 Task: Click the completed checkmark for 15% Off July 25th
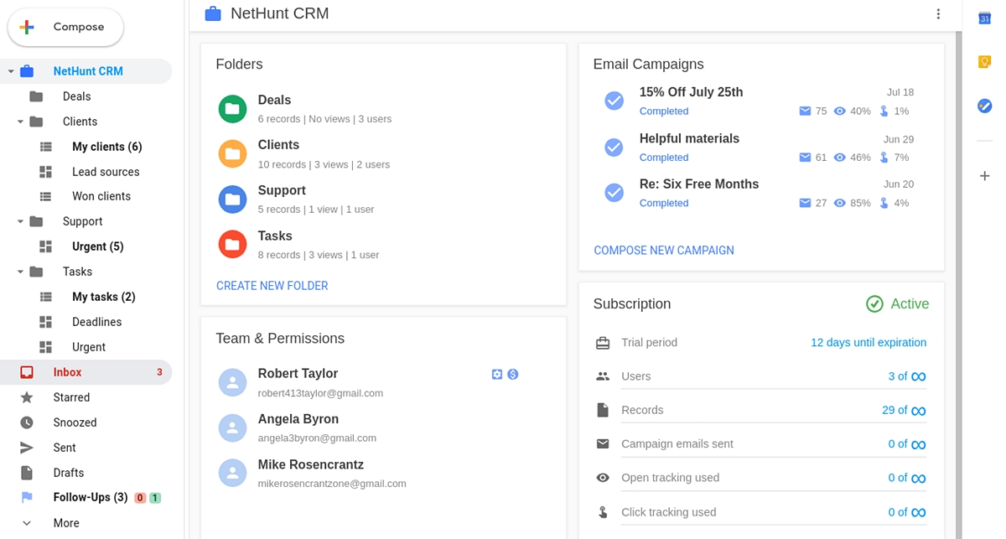pos(614,101)
